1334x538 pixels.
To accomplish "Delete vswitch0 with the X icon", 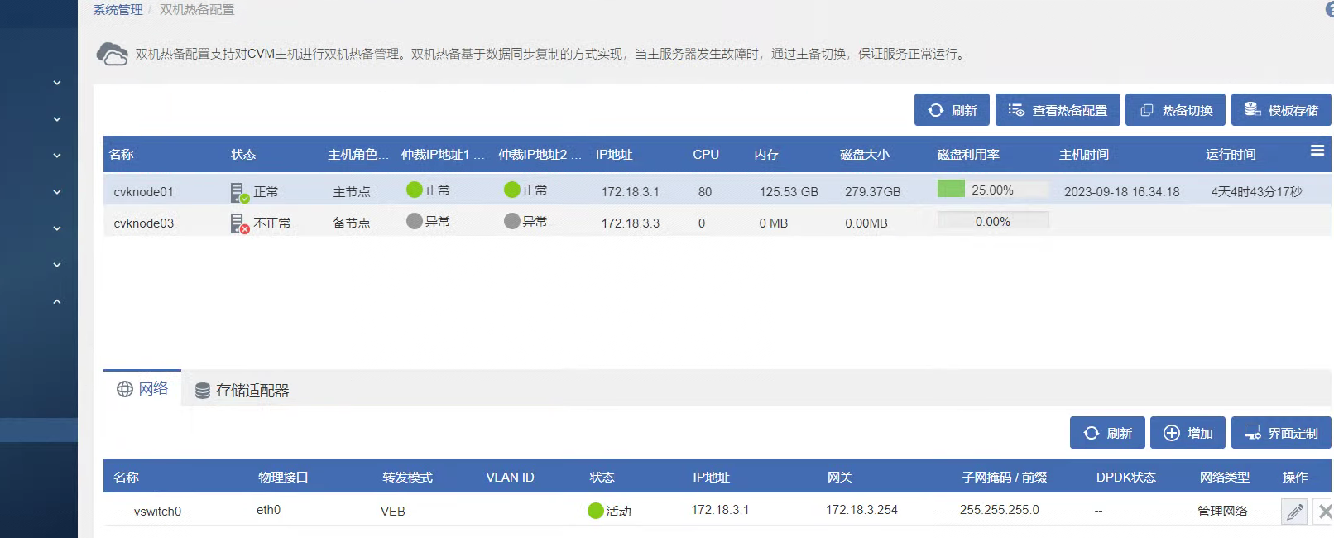I will coord(1324,512).
